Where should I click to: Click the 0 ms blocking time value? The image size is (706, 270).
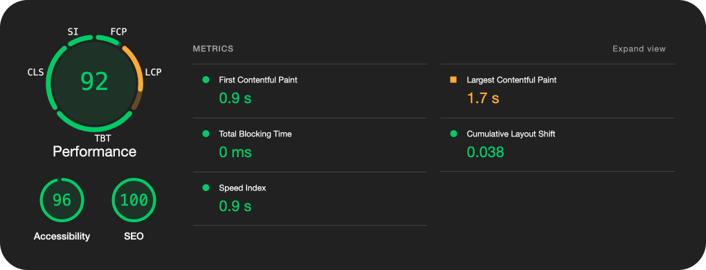(x=235, y=152)
